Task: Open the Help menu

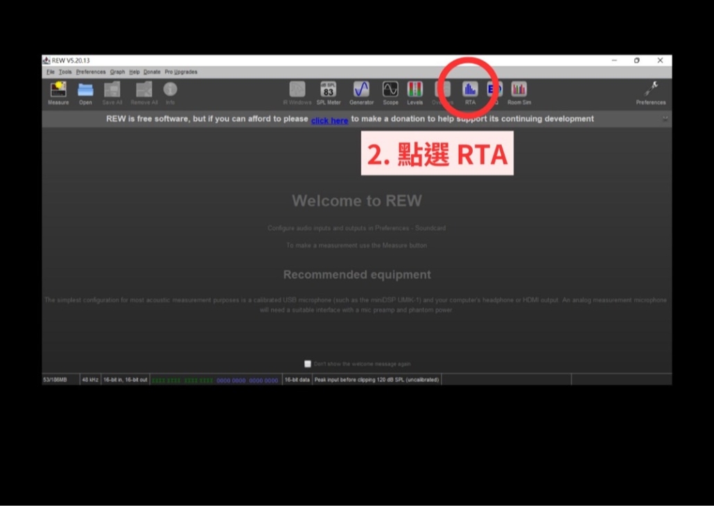Action: pyautogui.click(x=134, y=72)
